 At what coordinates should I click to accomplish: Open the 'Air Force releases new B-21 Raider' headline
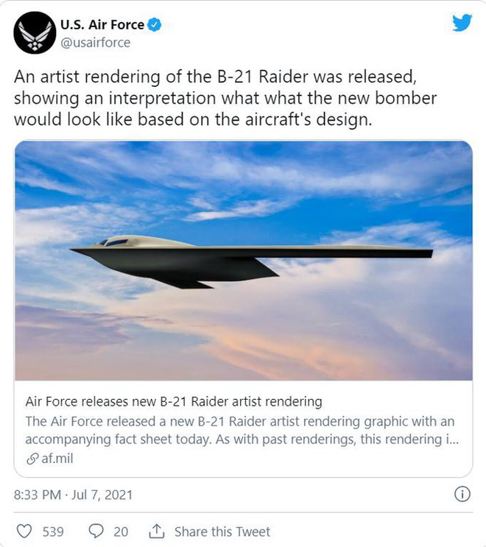click(174, 401)
